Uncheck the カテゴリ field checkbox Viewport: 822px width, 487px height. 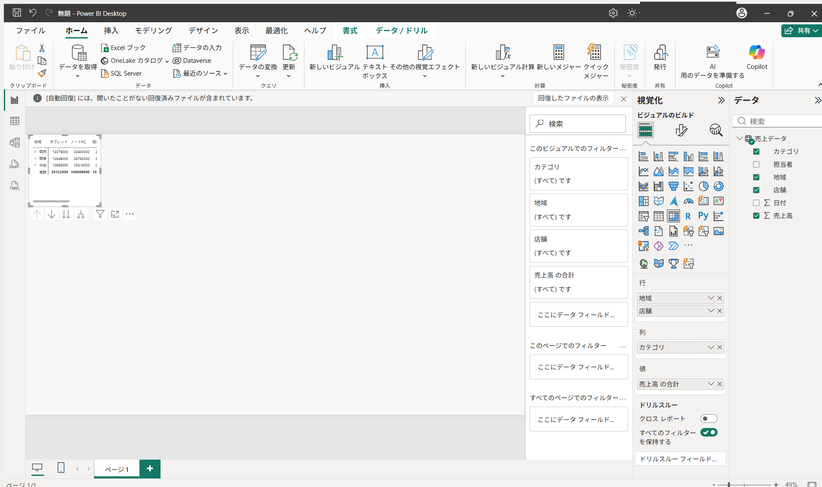point(756,151)
